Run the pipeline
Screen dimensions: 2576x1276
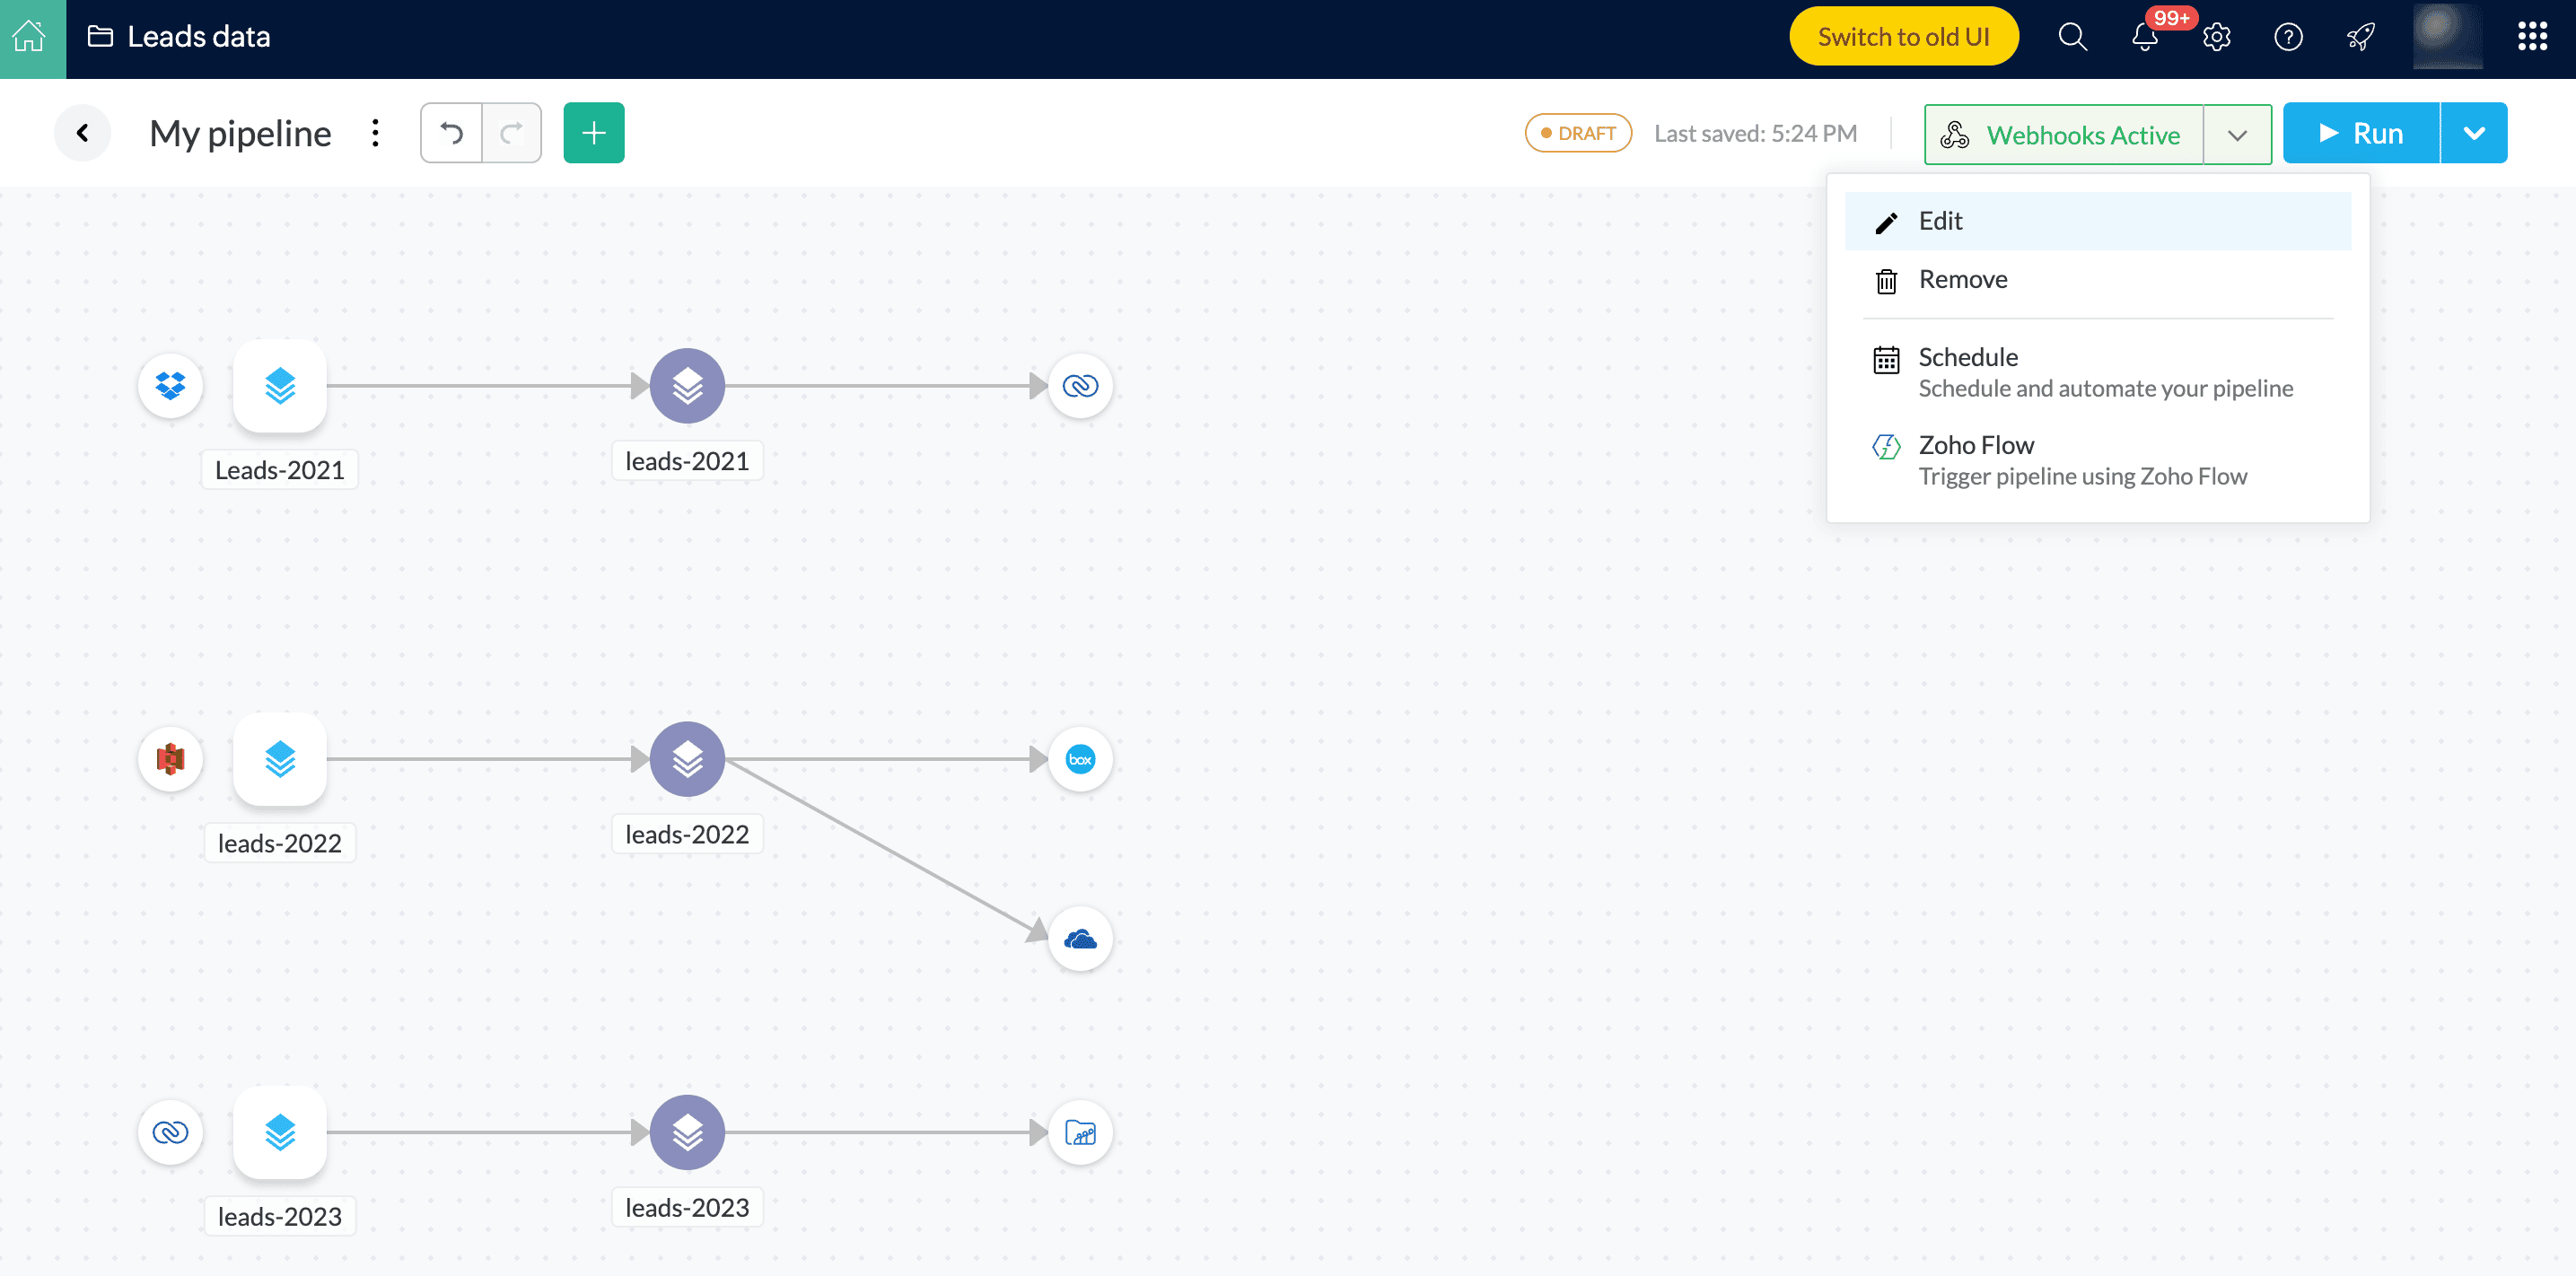click(x=2361, y=133)
